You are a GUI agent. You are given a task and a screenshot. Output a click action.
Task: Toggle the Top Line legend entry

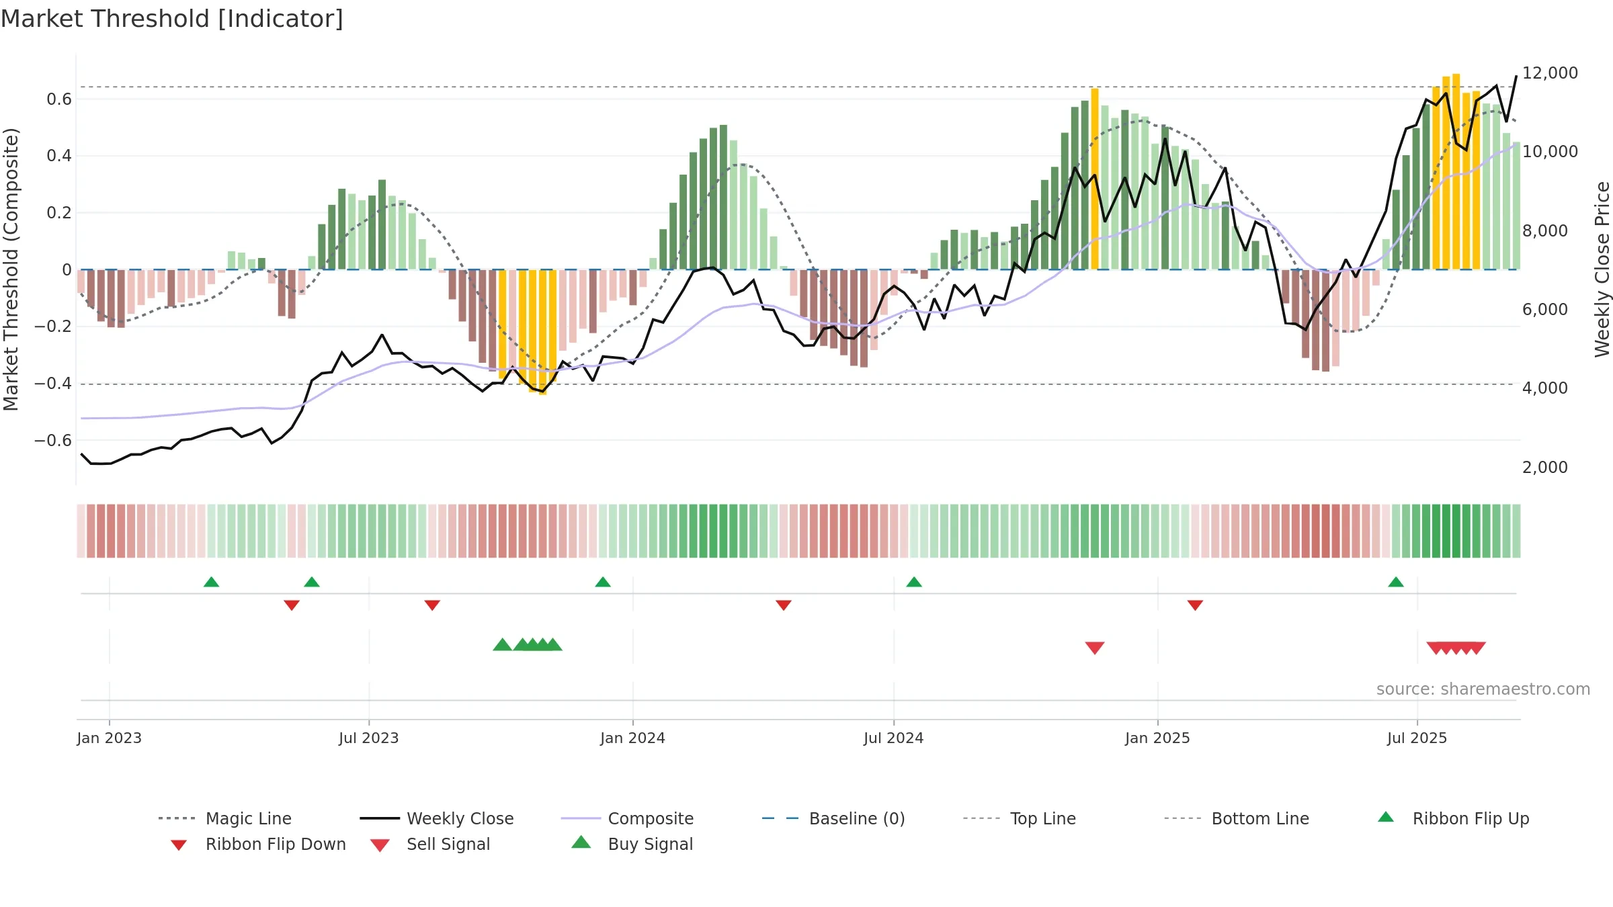1019,818
